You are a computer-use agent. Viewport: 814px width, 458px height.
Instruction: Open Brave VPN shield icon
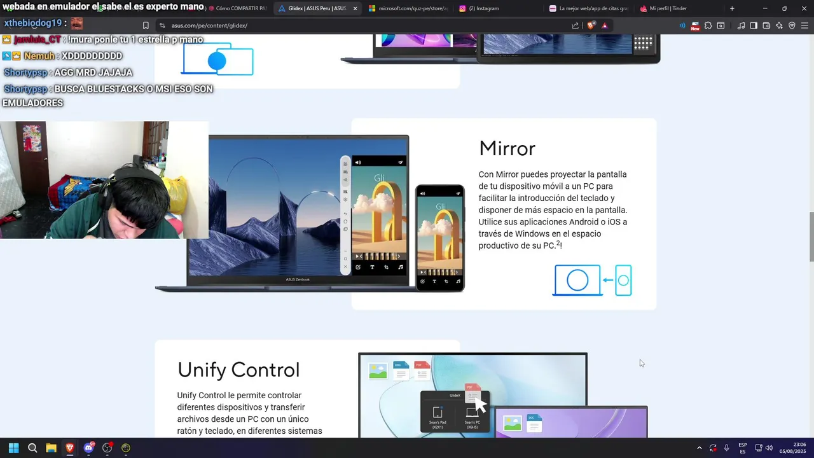point(792,25)
